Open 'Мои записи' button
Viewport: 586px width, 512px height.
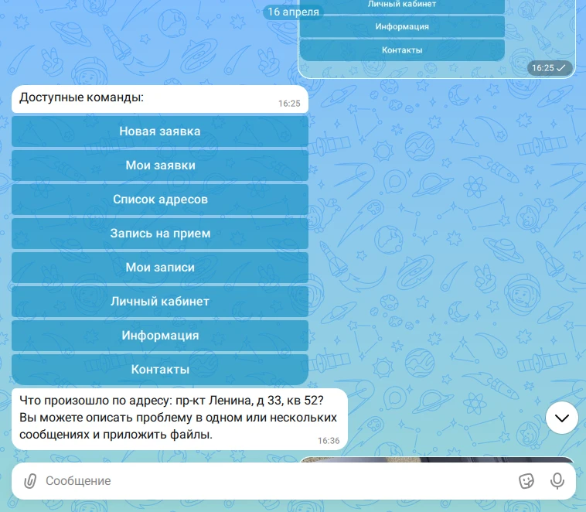click(160, 268)
